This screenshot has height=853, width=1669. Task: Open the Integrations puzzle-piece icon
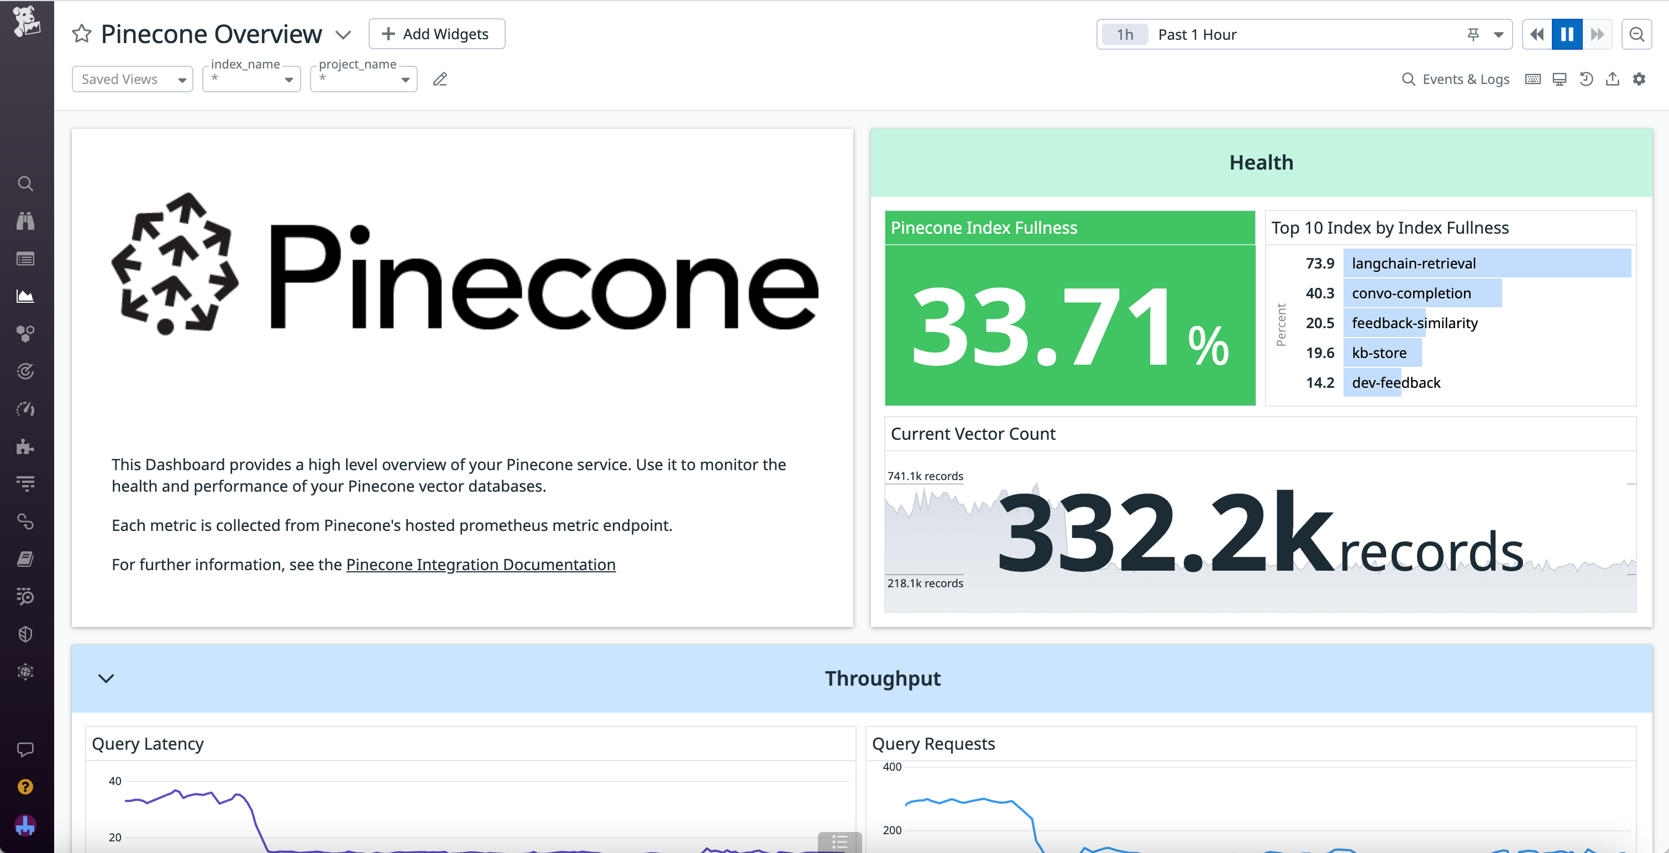25,446
